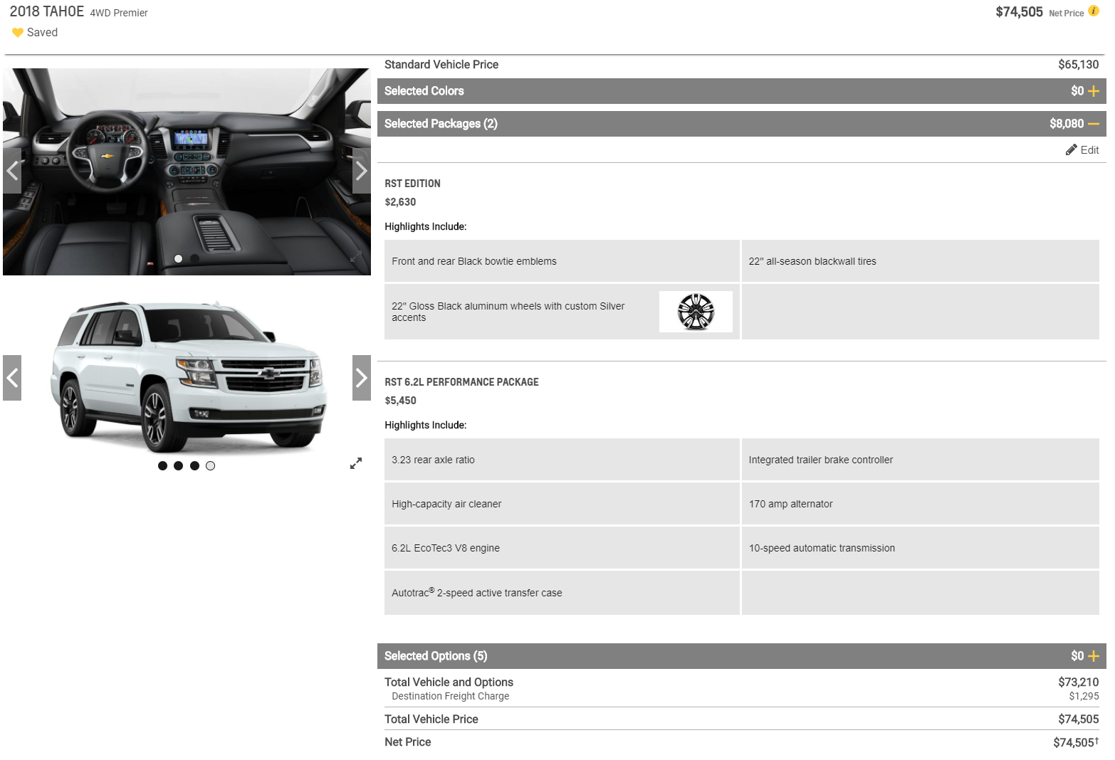Select first exterior carousel dot
1115x760 pixels.
(x=162, y=466)
